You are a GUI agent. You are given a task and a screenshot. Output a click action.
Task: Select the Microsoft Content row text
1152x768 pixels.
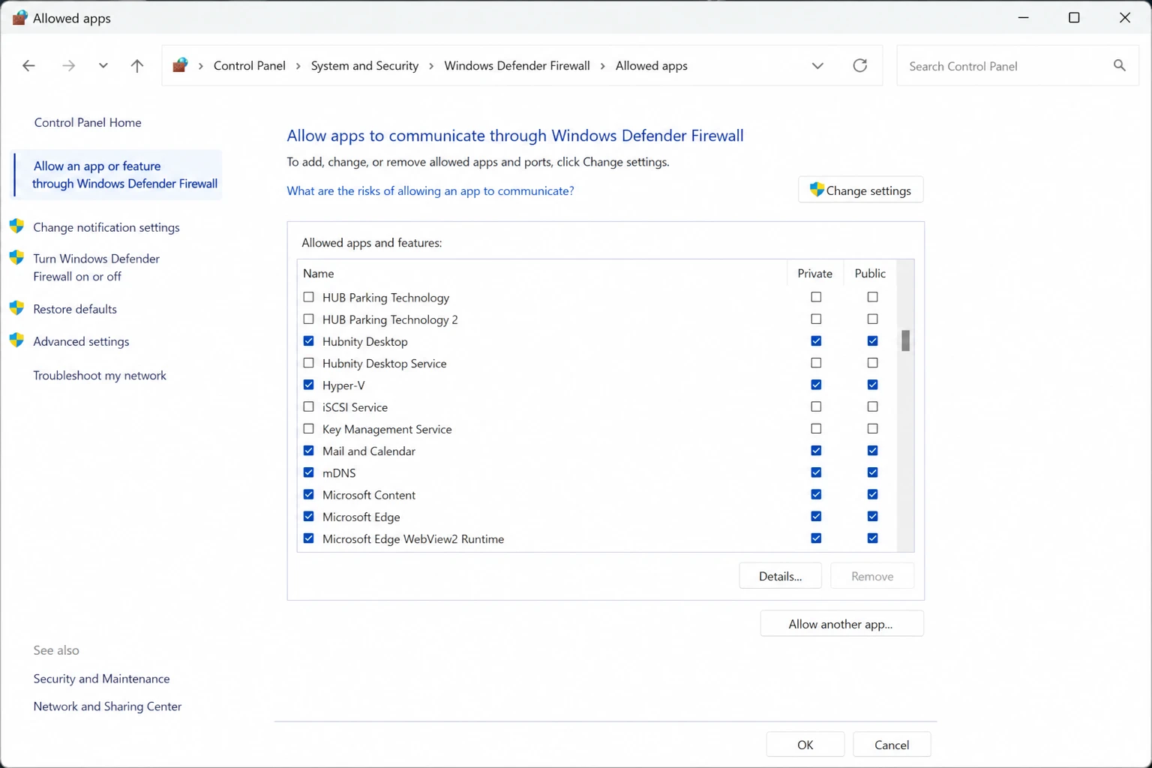[369, 495]
